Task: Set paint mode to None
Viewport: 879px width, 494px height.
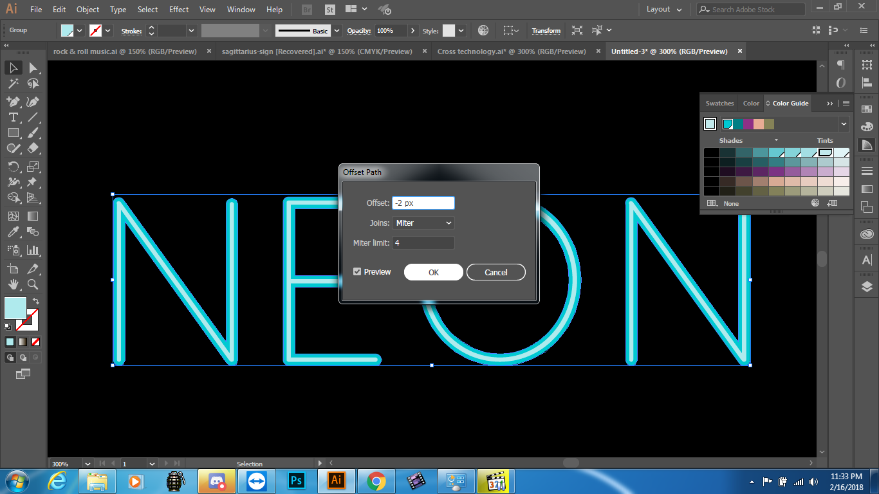Action: tap(36, 342)
